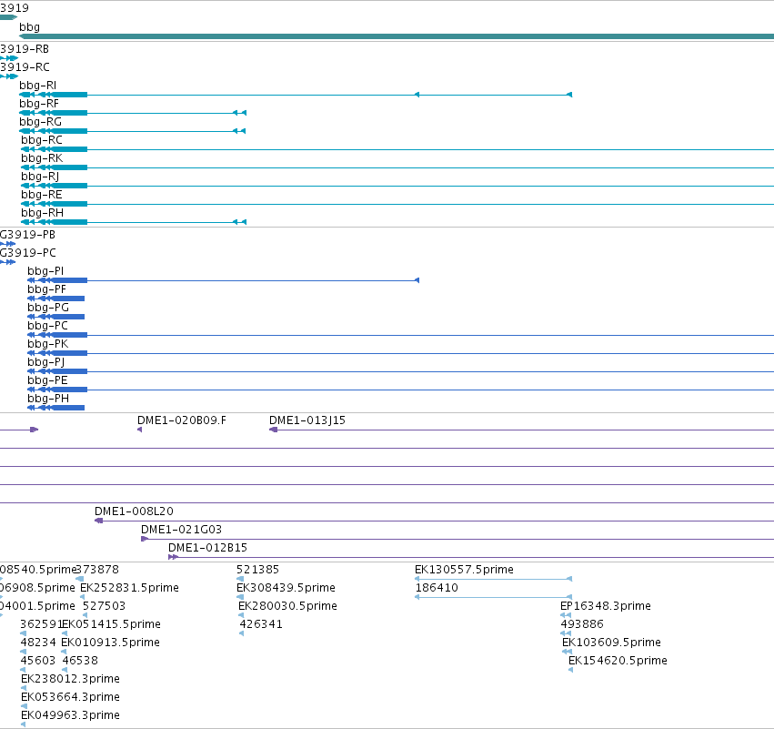Screen dimensions: 774x729
Task: Click the EK154620.5prime EST label
Action: tap(618, 661)
